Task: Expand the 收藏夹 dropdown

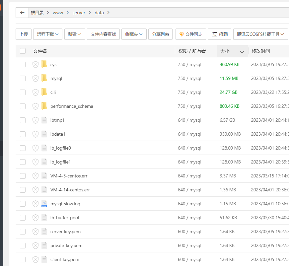Action: [134, 34]
